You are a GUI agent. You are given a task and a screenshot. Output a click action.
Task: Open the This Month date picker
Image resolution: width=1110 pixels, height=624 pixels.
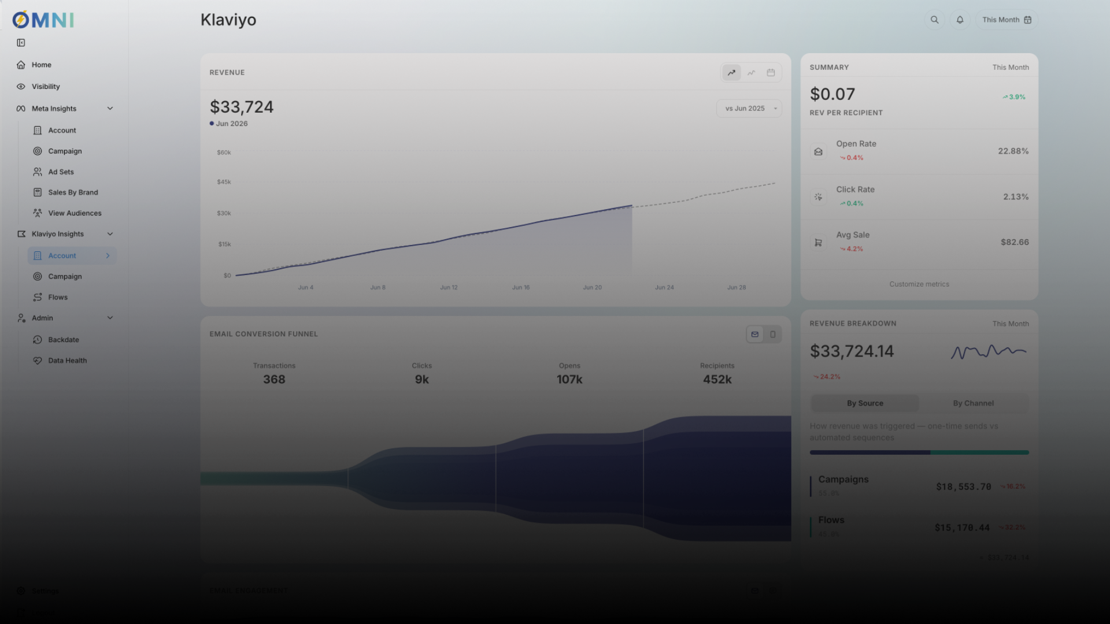1007,20
